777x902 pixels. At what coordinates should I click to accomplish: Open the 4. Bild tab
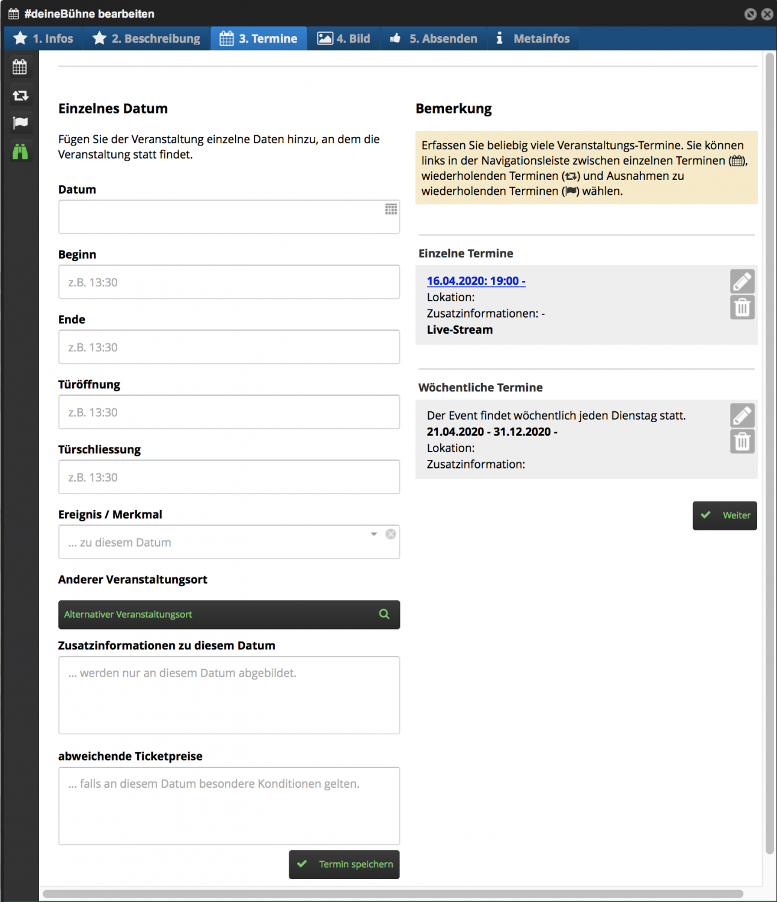(x=344, y=38)
